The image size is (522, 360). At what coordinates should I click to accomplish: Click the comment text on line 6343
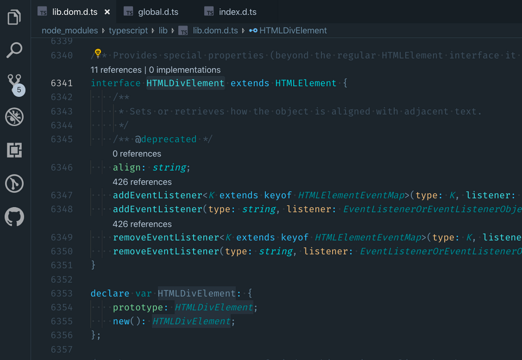[300, 111]
